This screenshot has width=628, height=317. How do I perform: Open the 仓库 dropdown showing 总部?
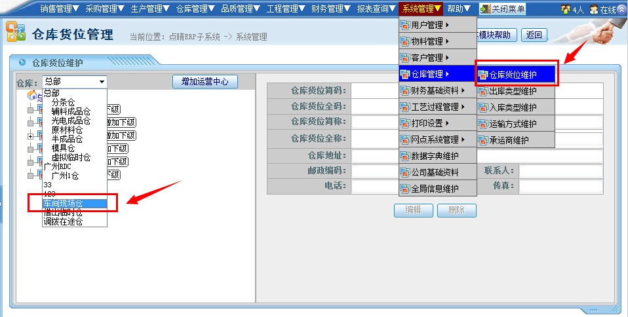[74, 82]
